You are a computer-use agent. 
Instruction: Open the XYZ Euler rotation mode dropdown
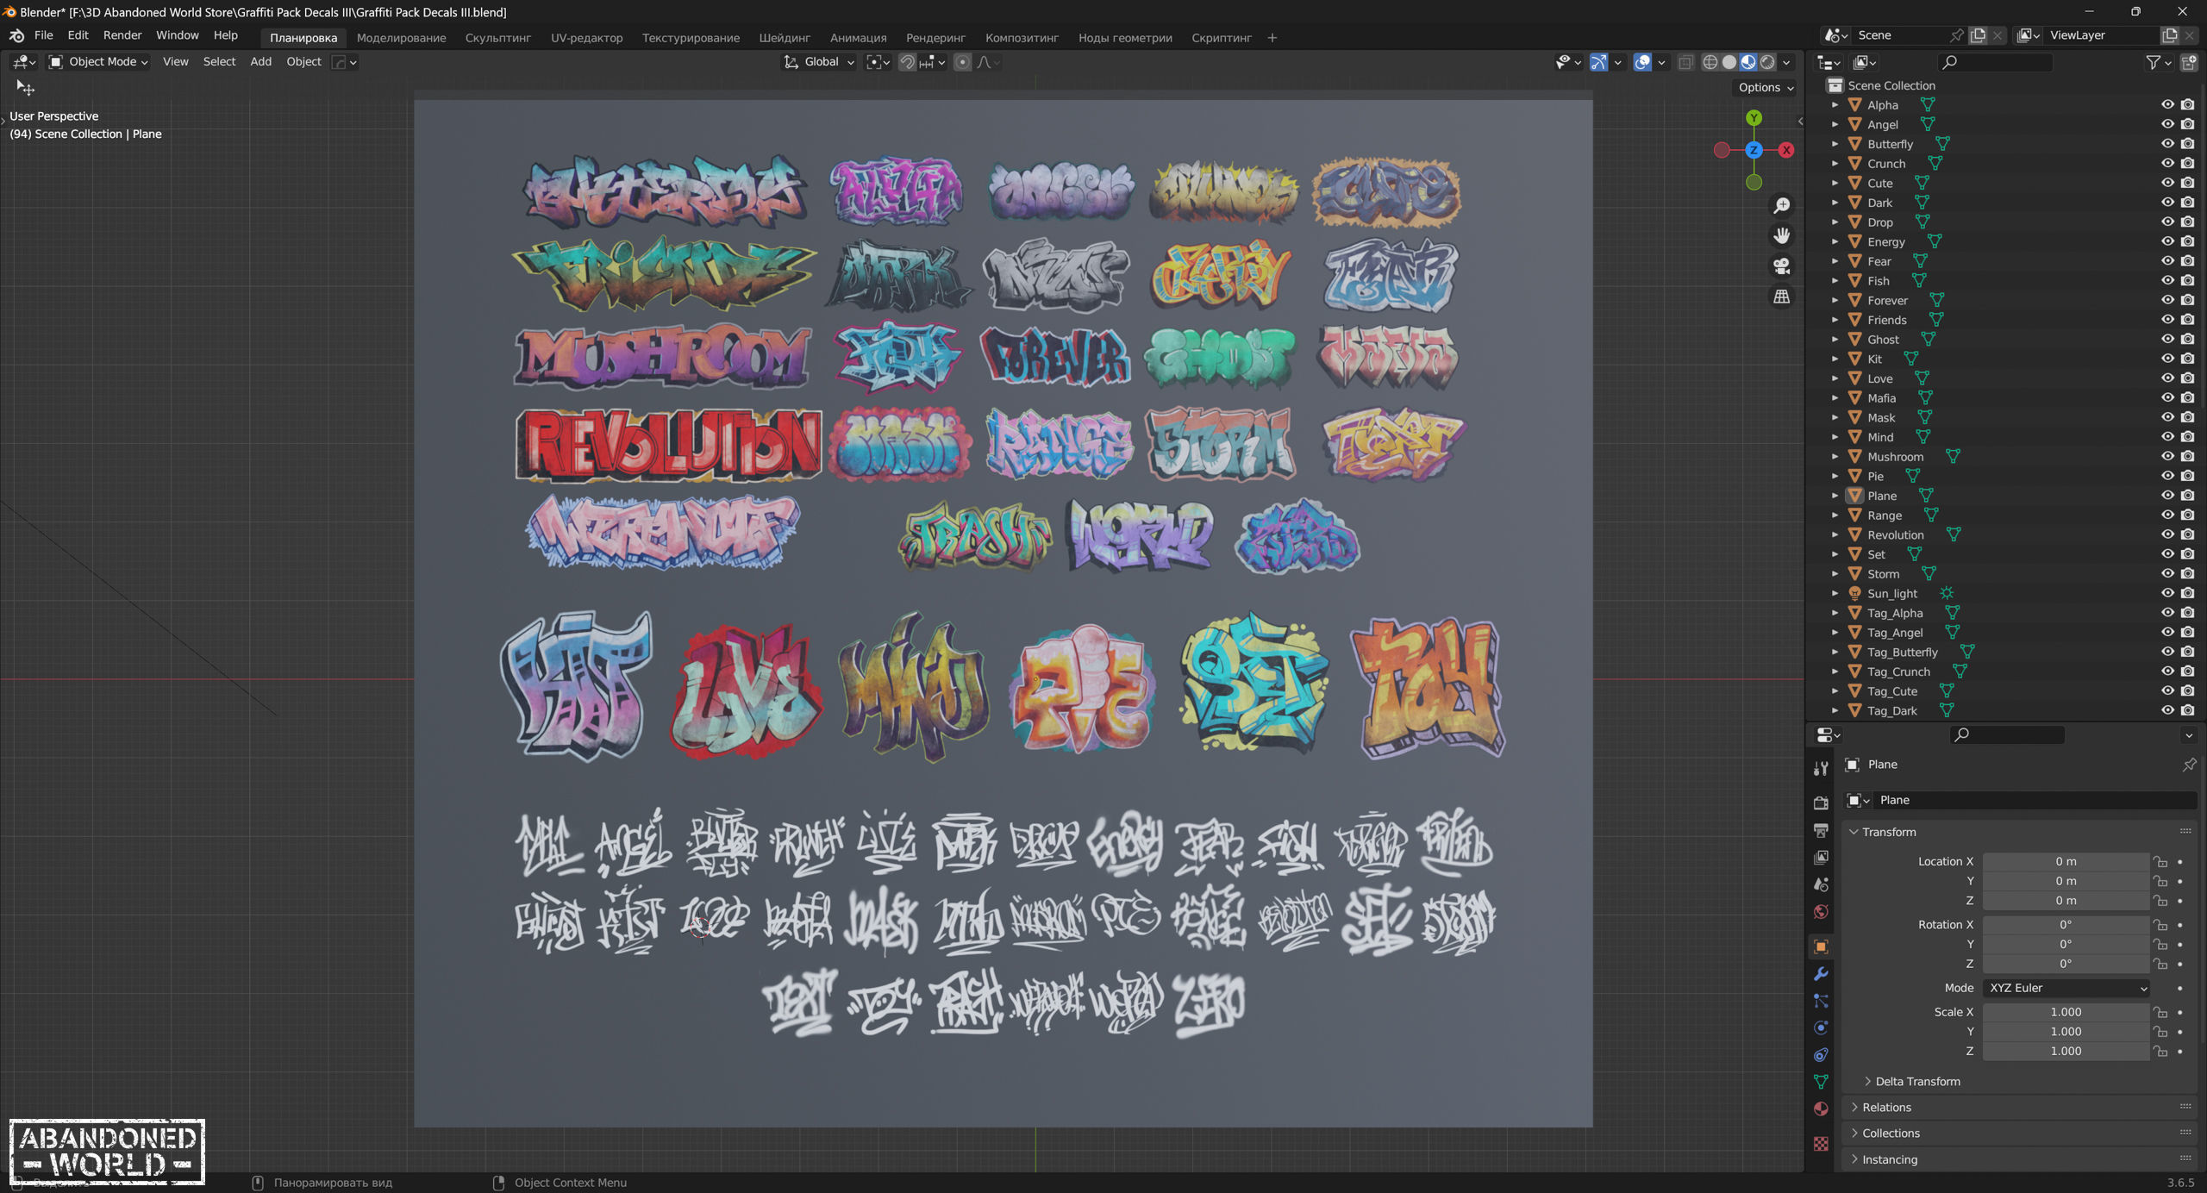pyautogui.click(x=2066, y=988)
